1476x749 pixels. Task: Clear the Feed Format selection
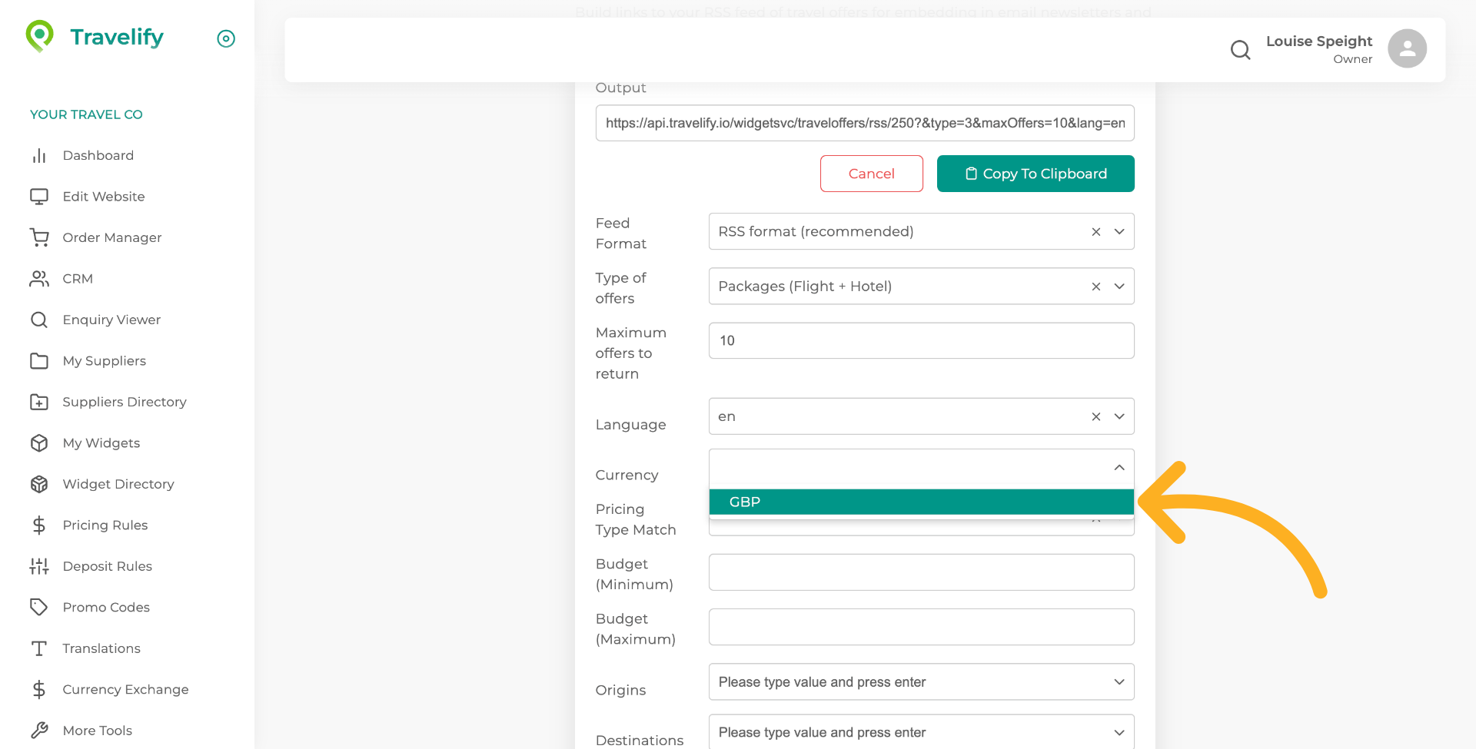tap(1096, 232)
